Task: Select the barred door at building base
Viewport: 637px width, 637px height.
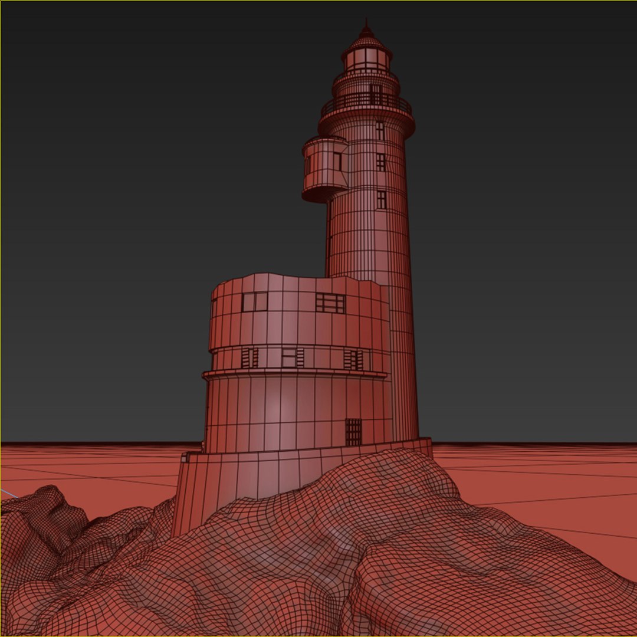Action: tap(353, 432)
